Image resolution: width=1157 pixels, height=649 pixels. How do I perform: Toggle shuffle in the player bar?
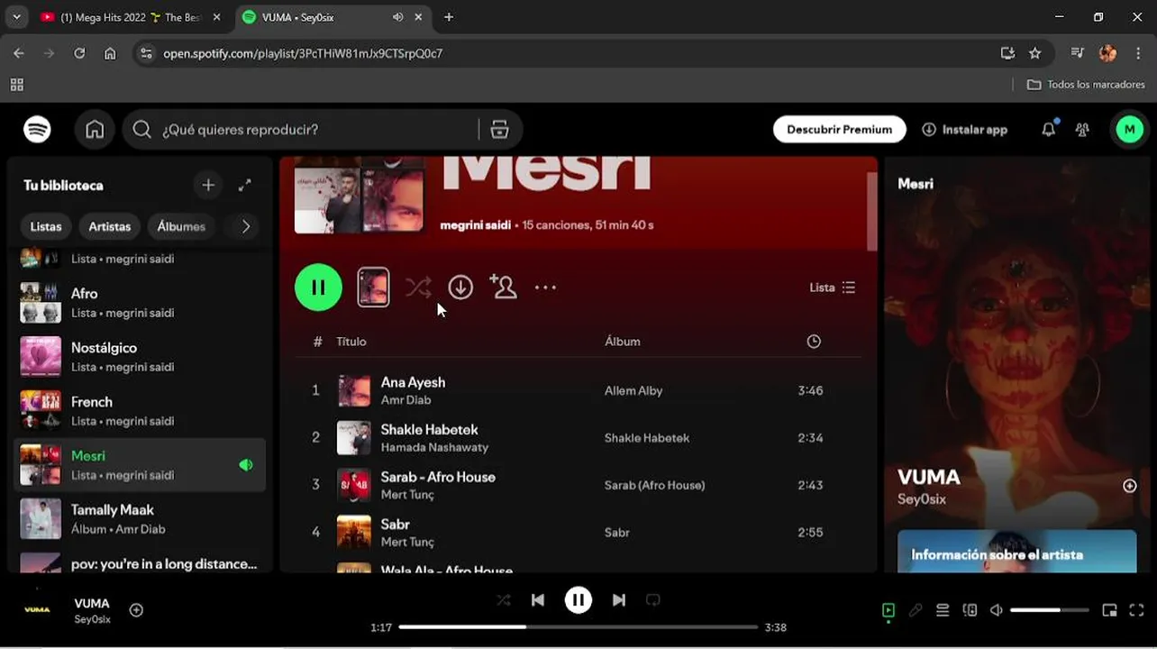pyautogui.click(x=504, y=600)
